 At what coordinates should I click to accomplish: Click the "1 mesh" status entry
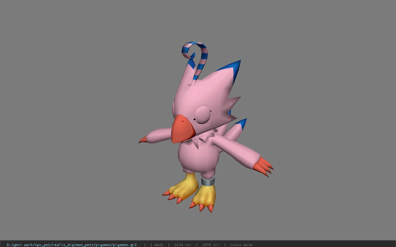coord(157,245)
